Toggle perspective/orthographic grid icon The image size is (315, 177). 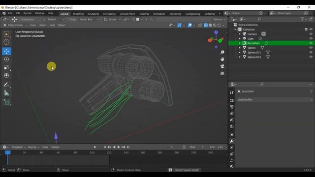[x=222, y=73]
